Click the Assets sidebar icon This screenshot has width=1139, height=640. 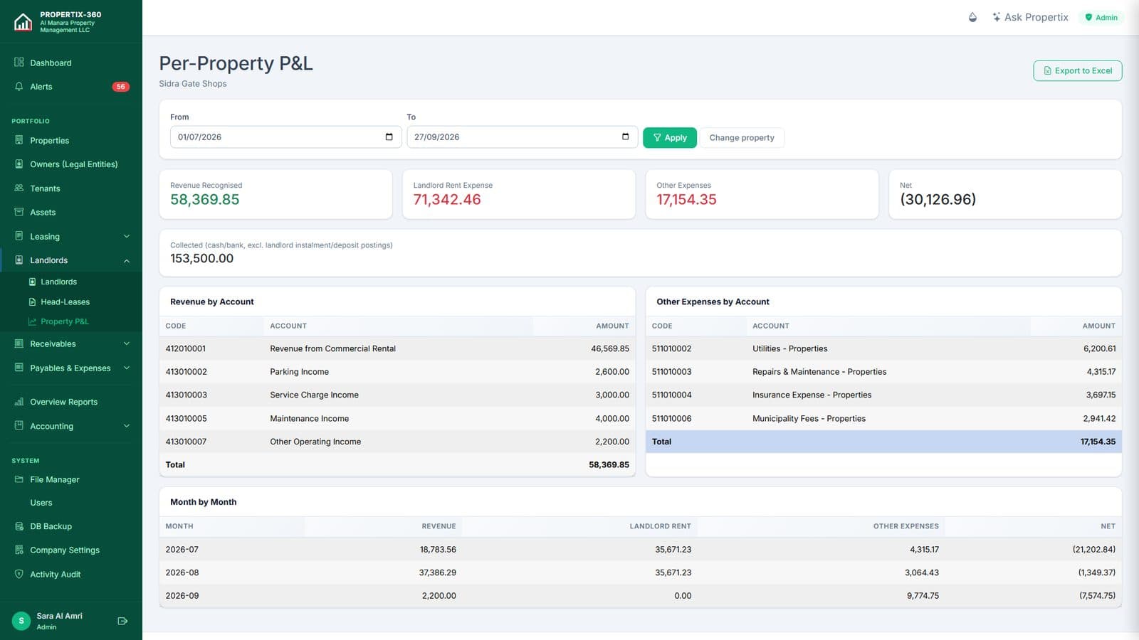point(19,212)
